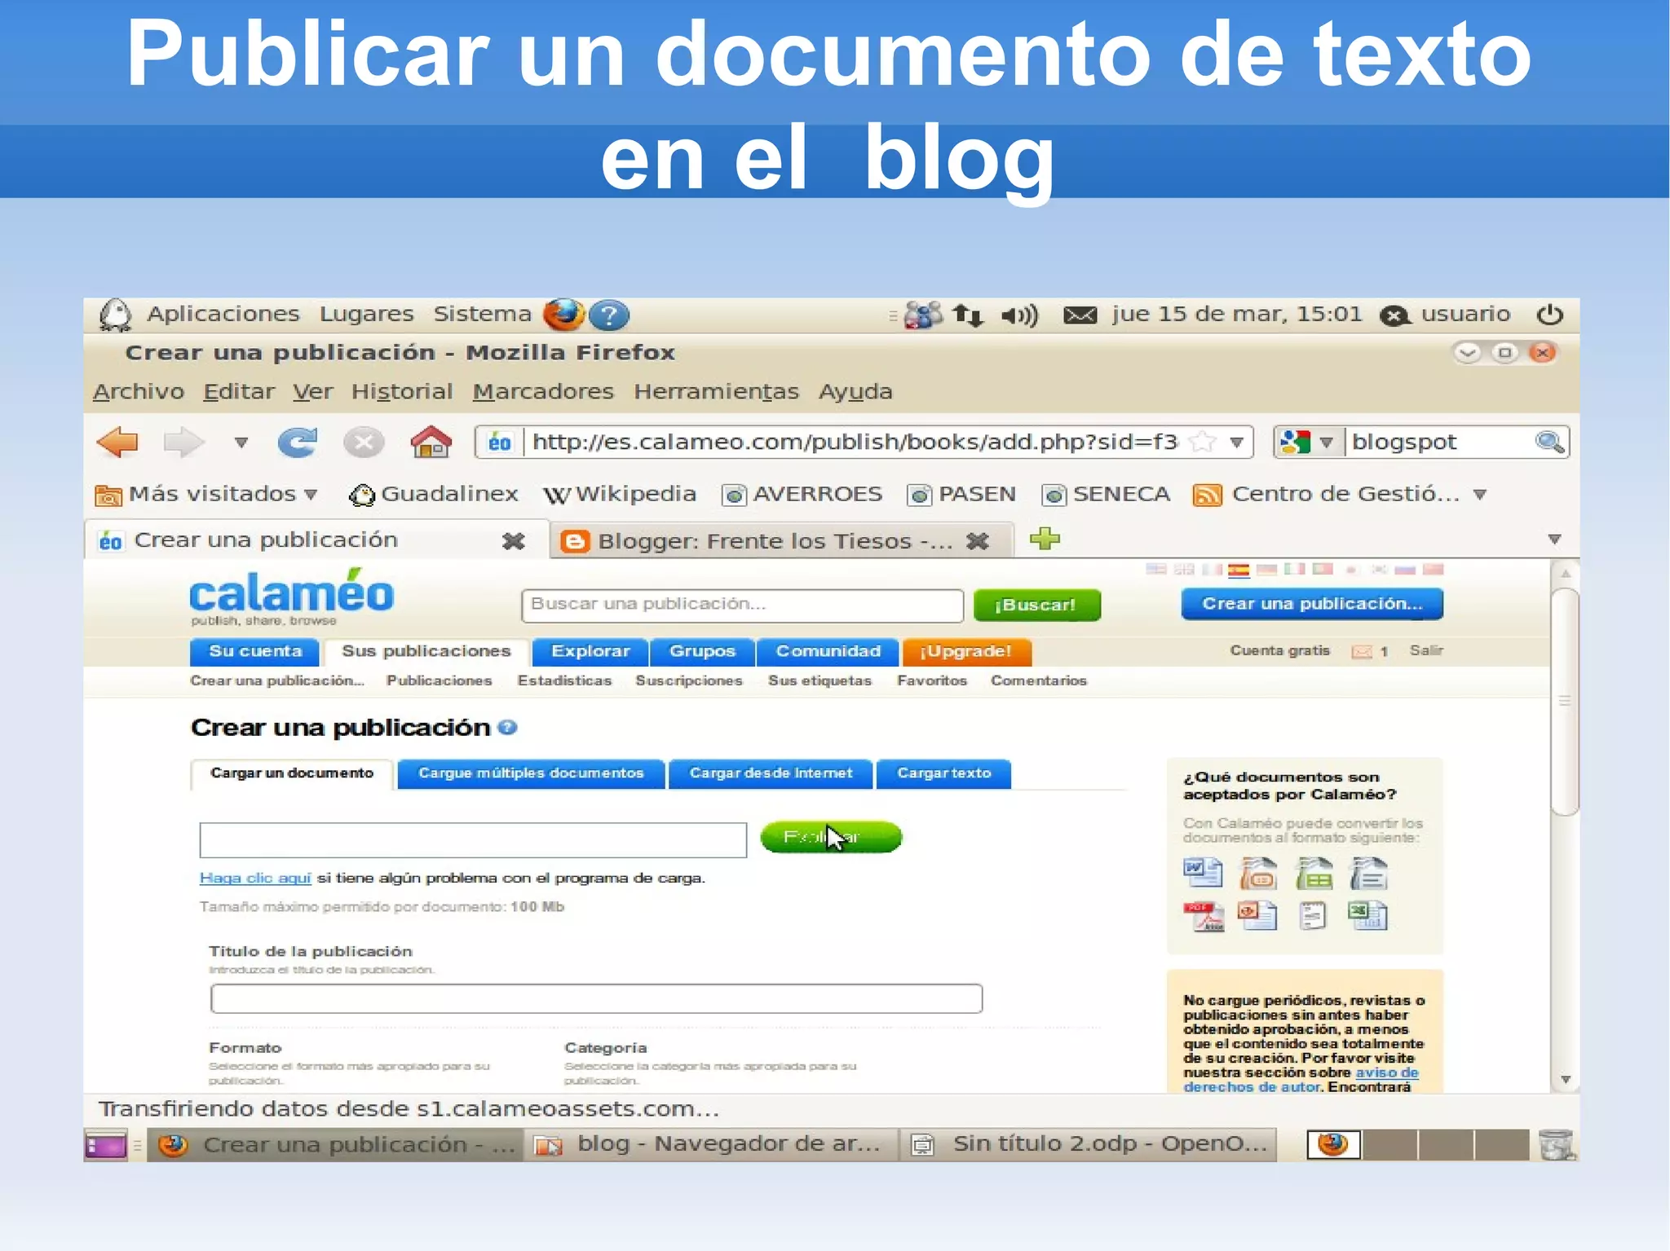Click the Salir logout link
The height and width of the screenshot is (1251, 1670).
point(1426,650)
